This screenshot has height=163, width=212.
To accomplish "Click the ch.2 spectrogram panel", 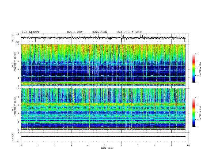I will tap(103, 109).
